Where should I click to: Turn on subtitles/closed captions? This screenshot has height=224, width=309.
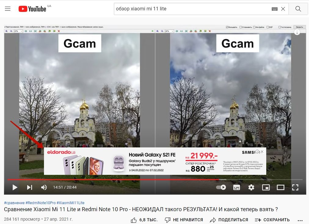[x=236, y=187]
